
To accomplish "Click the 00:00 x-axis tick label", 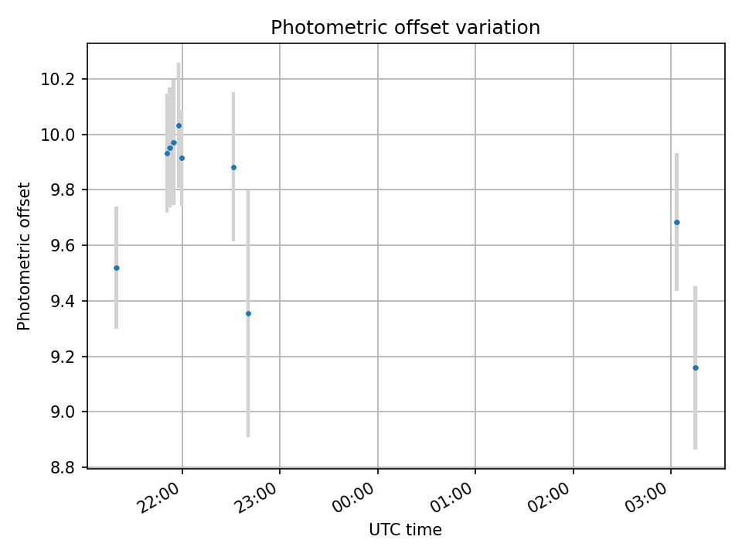I will coord(356,498).
